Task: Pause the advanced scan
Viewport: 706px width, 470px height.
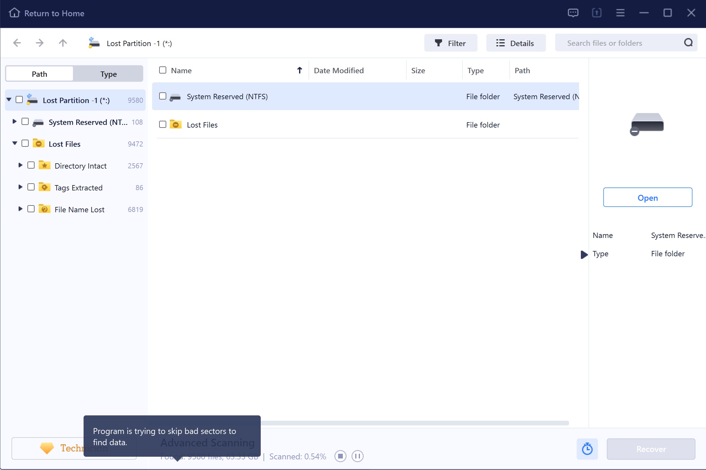Action: (x=357, y=456)
